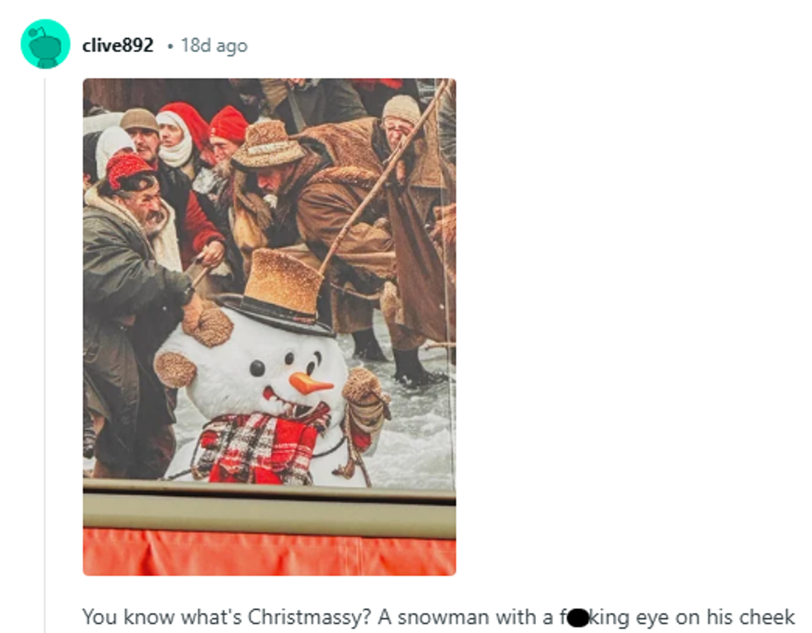Click the red polka-dot cap on left man

point(126,168)
